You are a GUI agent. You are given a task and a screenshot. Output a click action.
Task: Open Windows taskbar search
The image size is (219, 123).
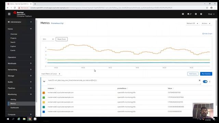[x=13, y=119]
